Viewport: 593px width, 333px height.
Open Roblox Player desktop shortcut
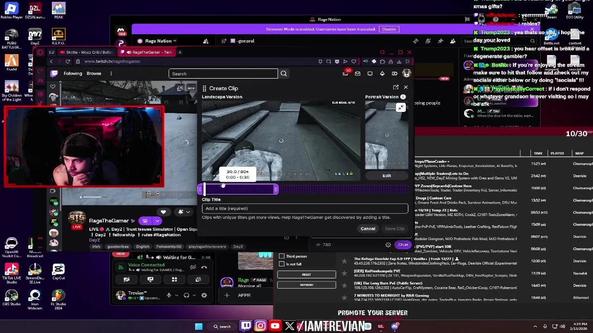click(12, 11)
